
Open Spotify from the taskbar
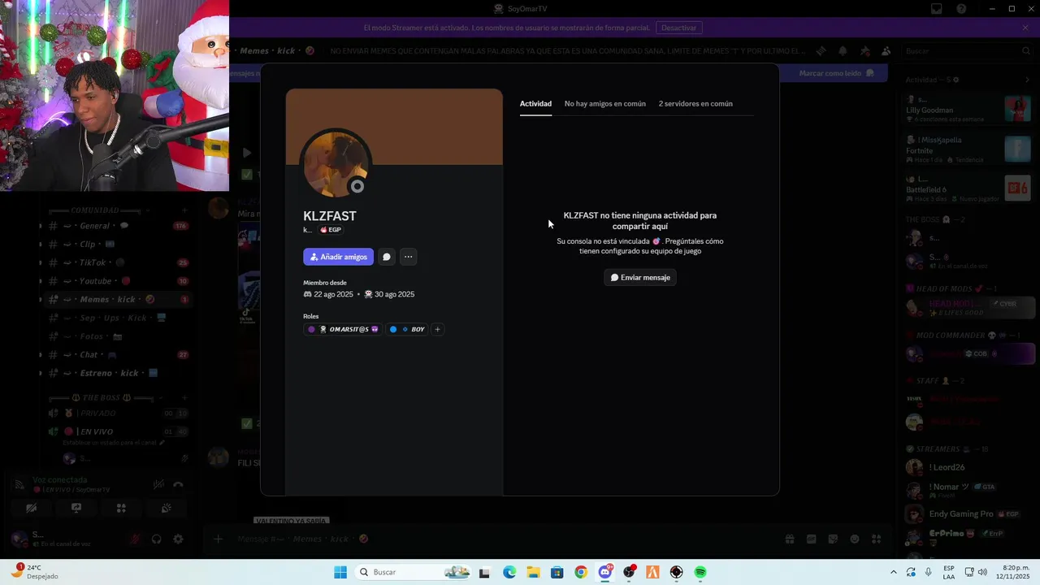(700, 572)
